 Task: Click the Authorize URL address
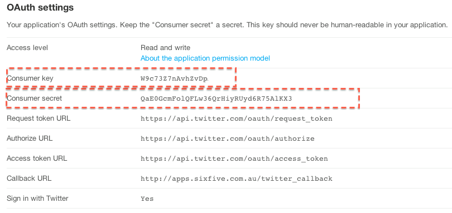coord(228,138)
